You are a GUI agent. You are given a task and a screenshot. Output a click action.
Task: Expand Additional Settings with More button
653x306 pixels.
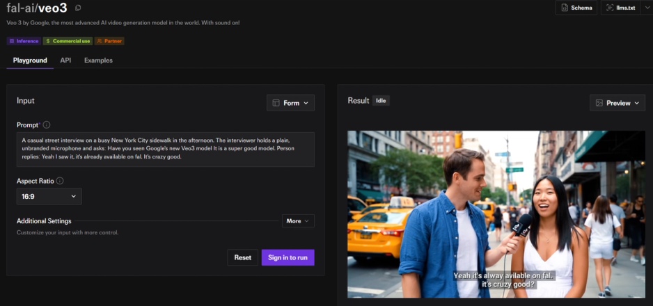tap(298, 220)
